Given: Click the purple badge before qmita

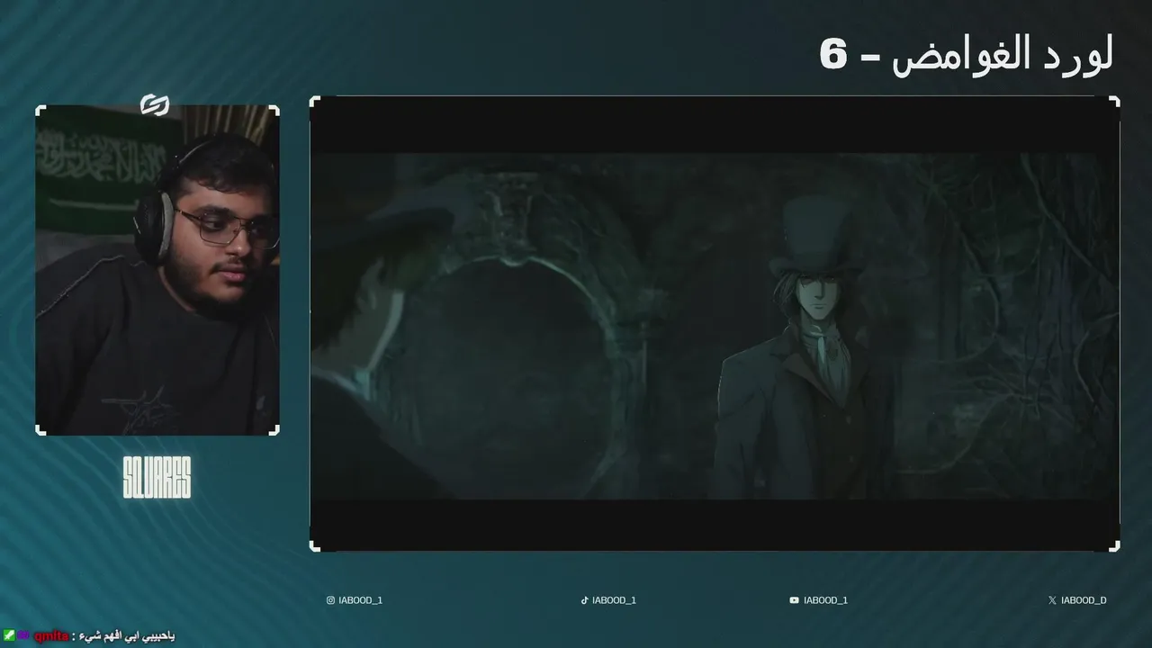Looking at the screenshot, I should [x=23, y=636].
